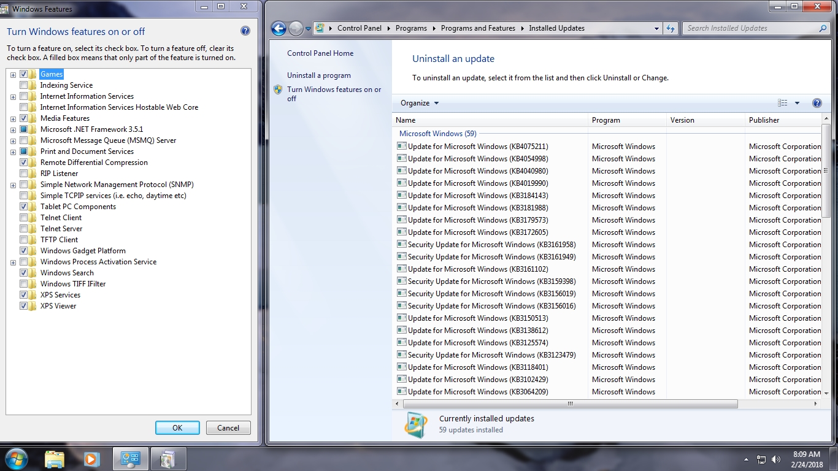Open the Organize dropdown menu
Screen dimensions: 838x471
coord(420,103)
